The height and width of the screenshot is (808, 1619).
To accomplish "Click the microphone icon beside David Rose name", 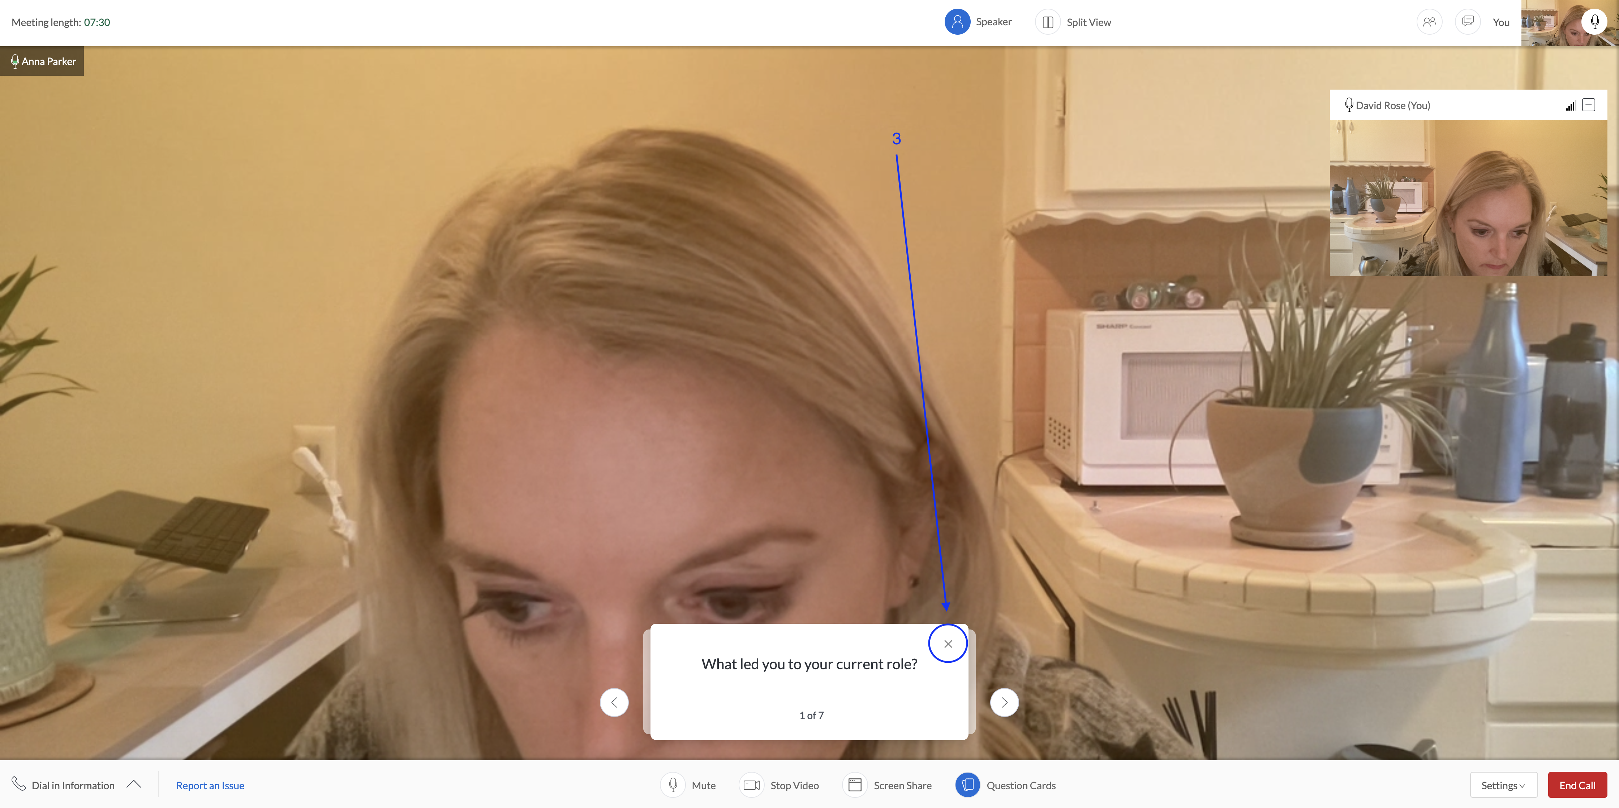I will pyautogui.click(x=1349, y=105).
